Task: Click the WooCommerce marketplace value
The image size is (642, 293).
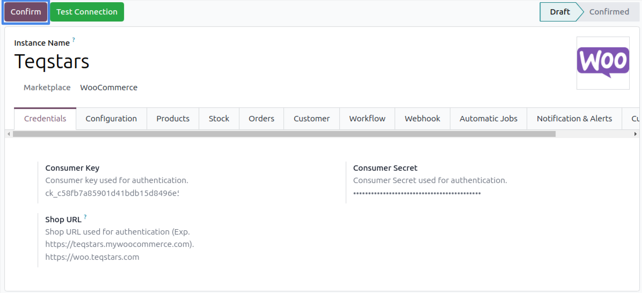Action: [x=109, y=87]
